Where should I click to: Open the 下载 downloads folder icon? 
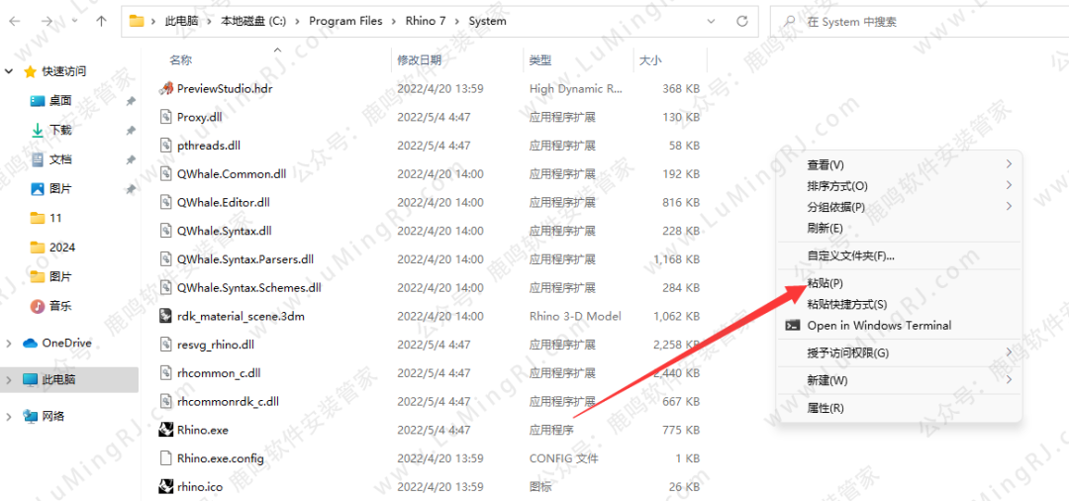(38, 130)
